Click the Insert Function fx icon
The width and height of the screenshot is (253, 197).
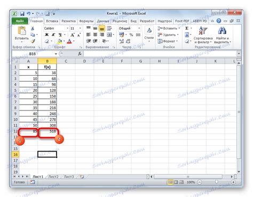coord(80,53)
